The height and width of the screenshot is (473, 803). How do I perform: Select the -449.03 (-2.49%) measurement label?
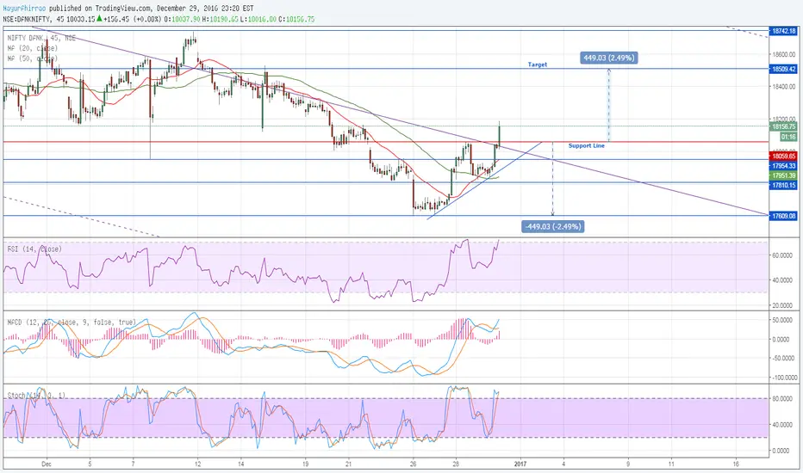pyautogui.click(x=552, y=226)
